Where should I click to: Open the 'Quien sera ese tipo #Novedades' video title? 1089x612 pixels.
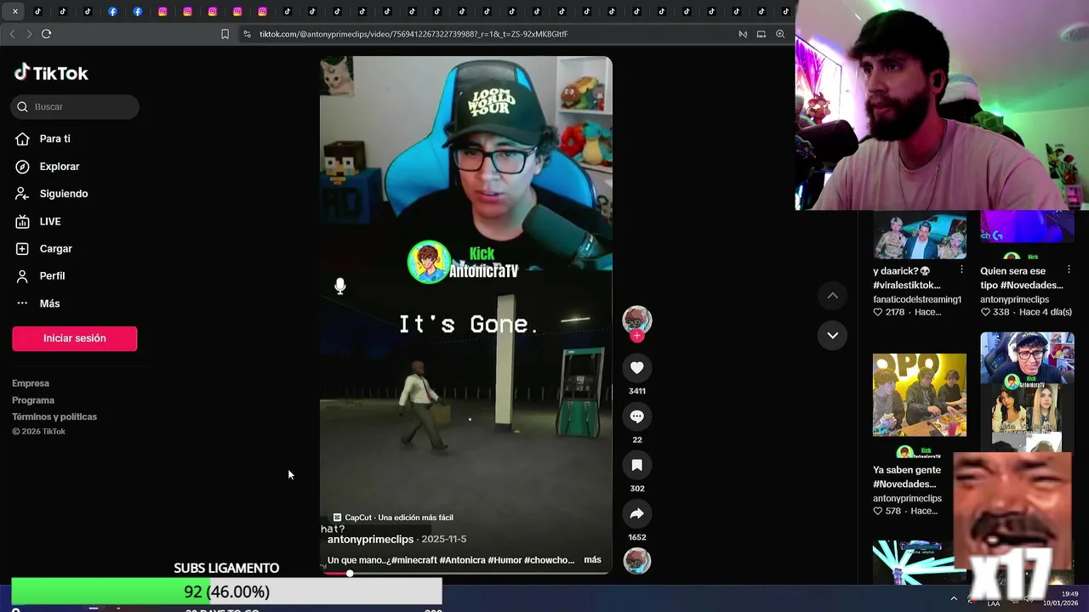tap(1022, 278)
